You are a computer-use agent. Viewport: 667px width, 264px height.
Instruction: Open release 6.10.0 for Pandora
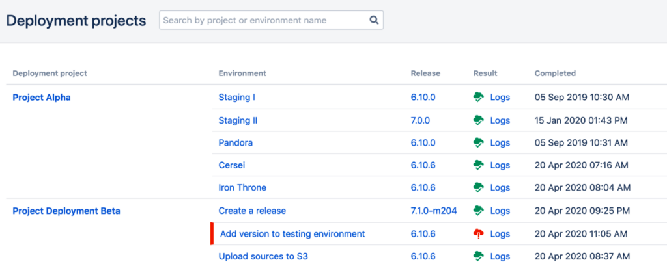423,142
